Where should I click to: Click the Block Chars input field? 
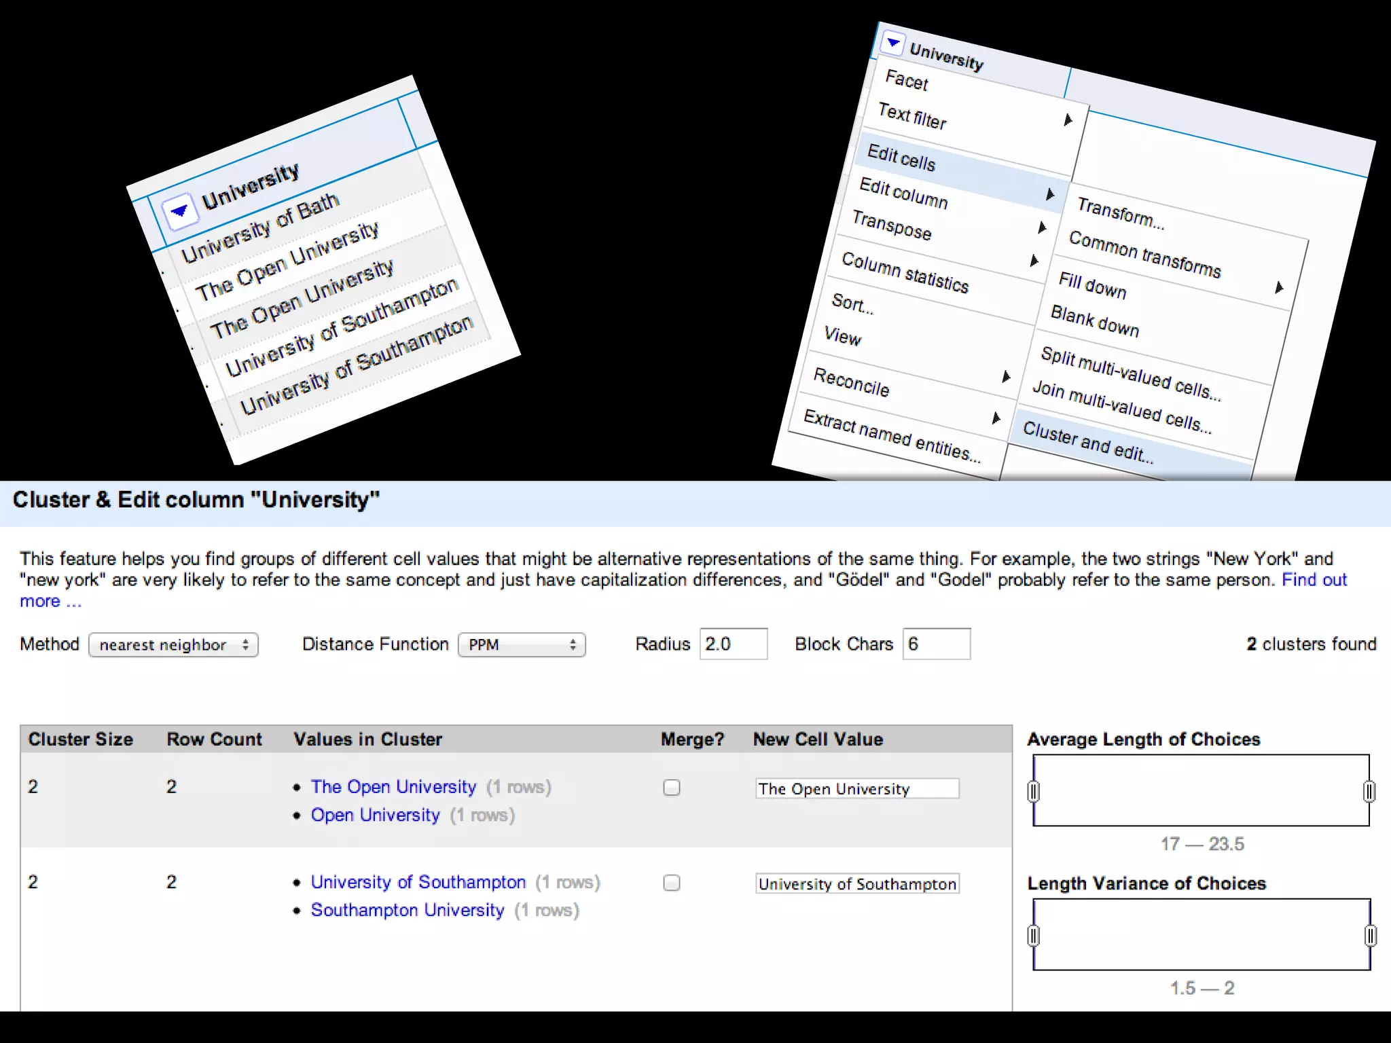point(936,644)
